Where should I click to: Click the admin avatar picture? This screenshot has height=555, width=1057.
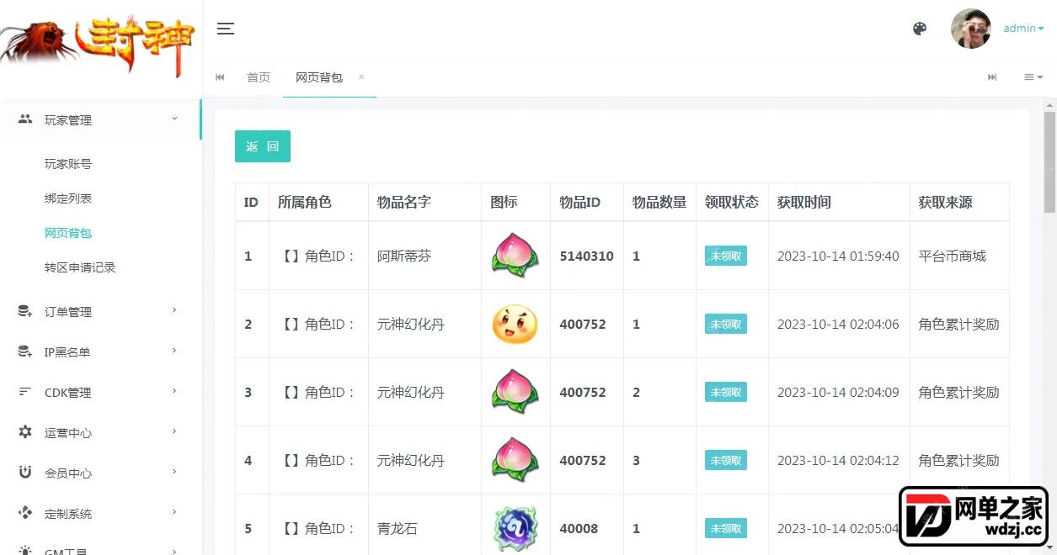point(971,29)
